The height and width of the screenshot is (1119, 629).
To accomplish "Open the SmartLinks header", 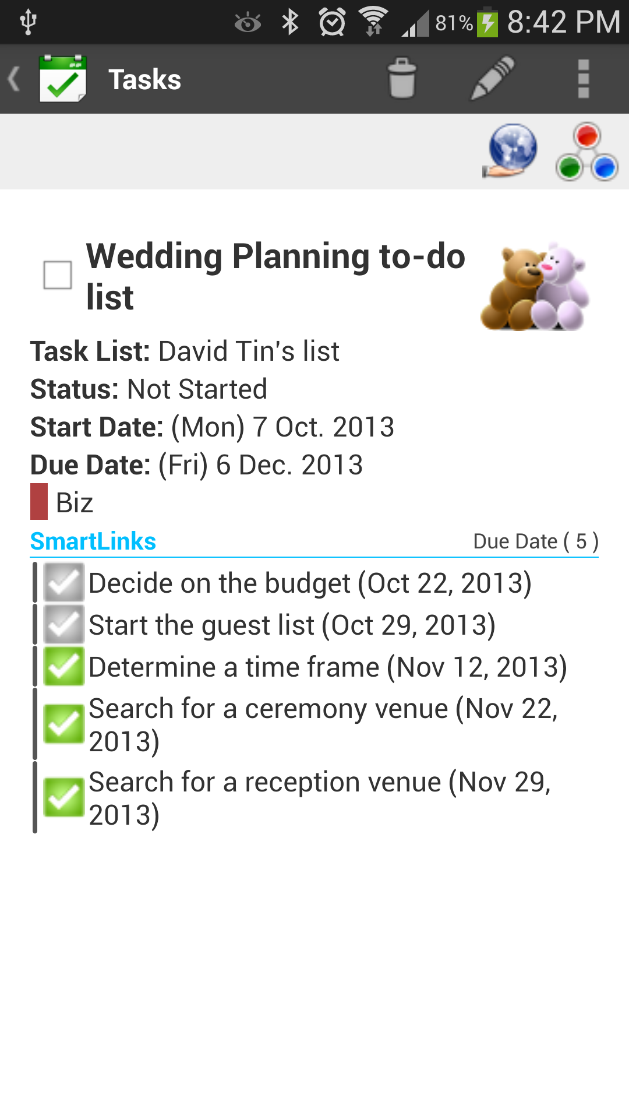I will [x=93, y=541].
